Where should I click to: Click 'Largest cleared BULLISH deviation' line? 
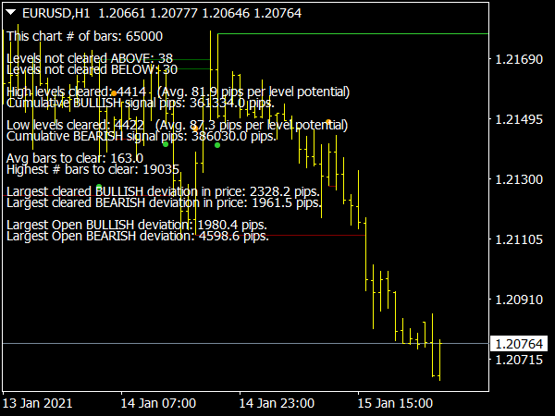click(163, 191)
